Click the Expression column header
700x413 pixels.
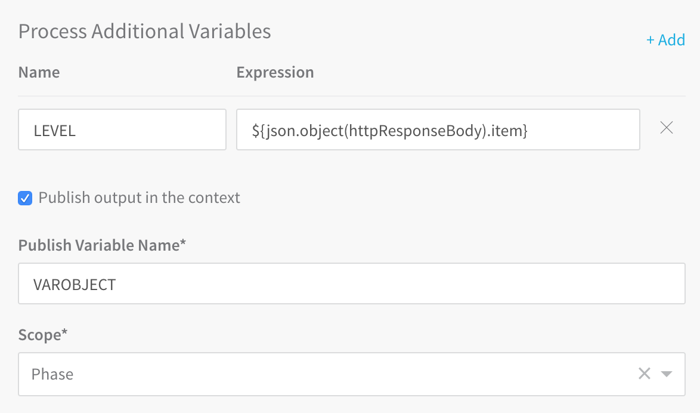(x=275, y=72)
